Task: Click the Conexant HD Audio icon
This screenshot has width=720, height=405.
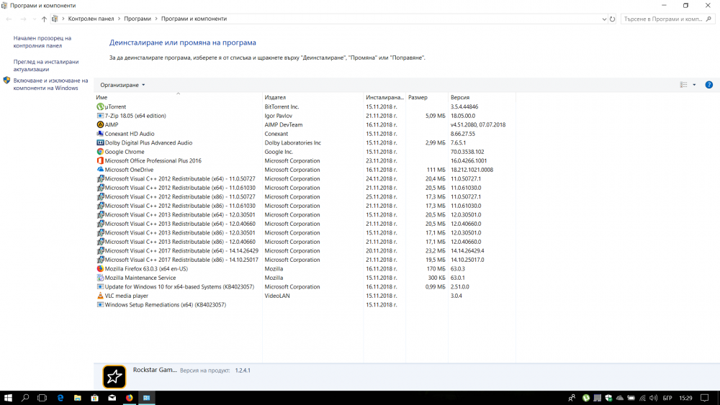Action: point(100,134)
